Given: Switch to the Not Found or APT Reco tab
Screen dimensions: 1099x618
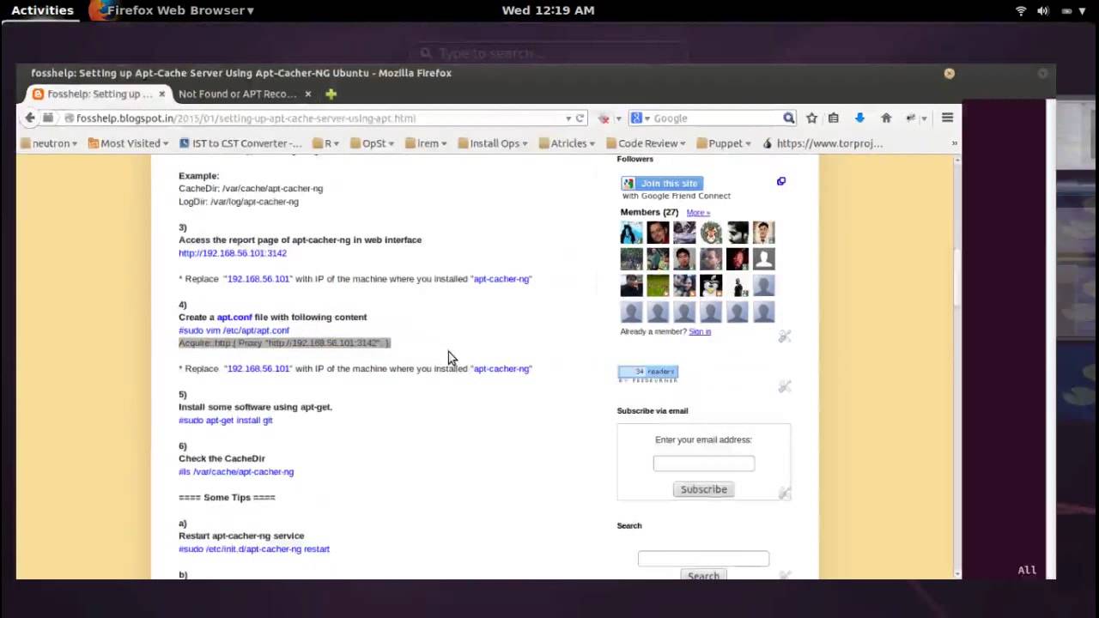Looking at the screenshot, I should point(238,94).
